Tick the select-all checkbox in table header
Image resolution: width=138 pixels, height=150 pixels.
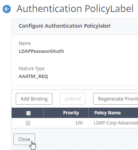click(28, 113)
